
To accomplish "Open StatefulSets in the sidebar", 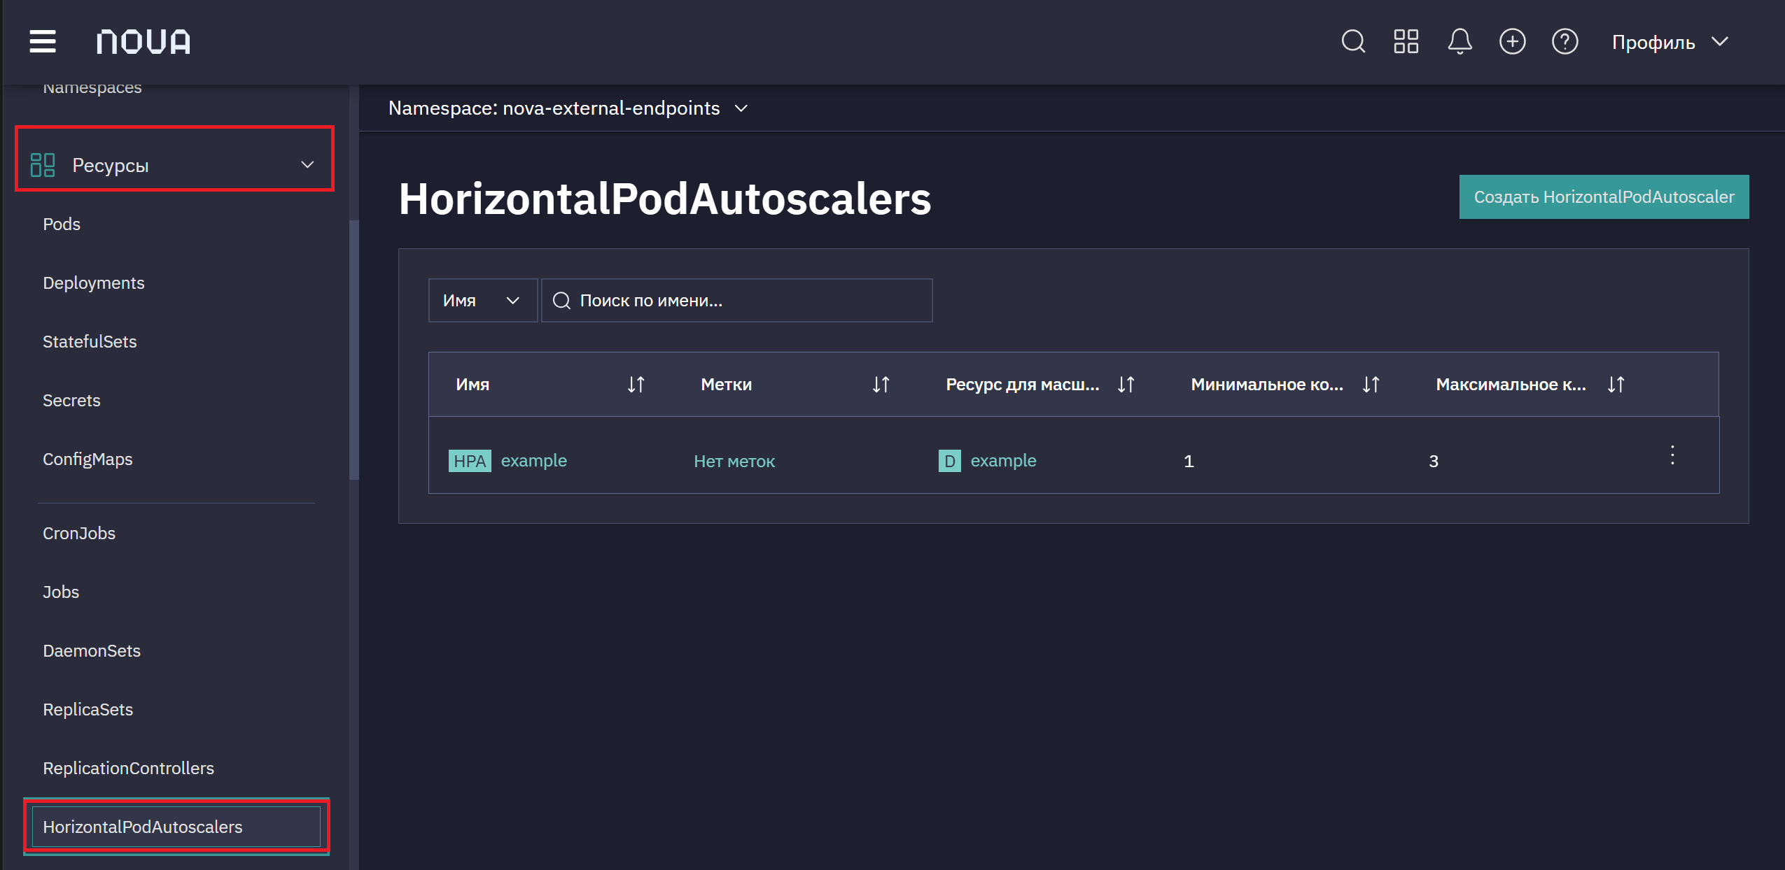I will [90, 341].
